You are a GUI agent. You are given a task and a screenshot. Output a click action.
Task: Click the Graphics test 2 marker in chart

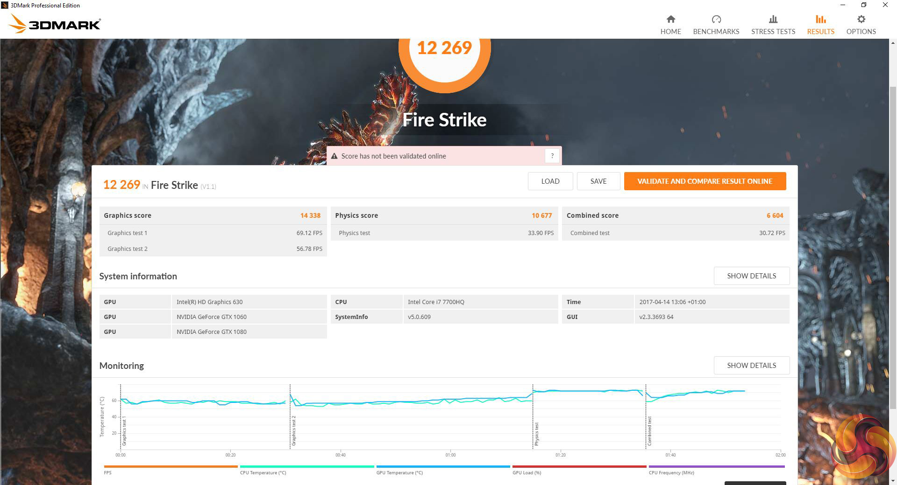point(294,431)
